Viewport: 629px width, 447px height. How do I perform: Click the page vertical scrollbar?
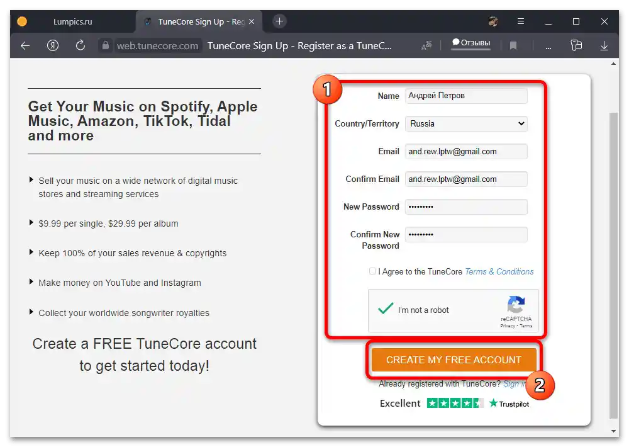pos(613,265)
